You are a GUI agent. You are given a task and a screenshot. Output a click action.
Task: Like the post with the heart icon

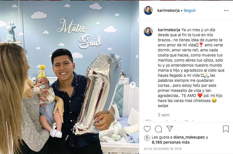(147, 129)
